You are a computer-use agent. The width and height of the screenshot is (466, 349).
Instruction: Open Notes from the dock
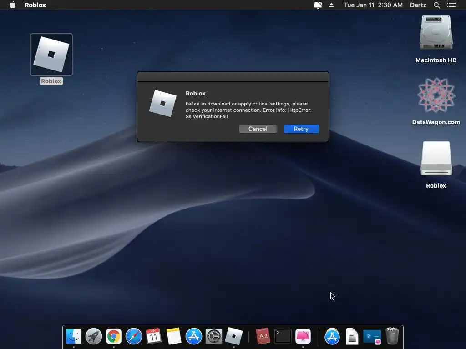coord(173,336)
